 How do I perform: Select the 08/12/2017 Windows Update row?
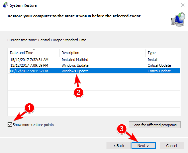(x=94, y=71)
